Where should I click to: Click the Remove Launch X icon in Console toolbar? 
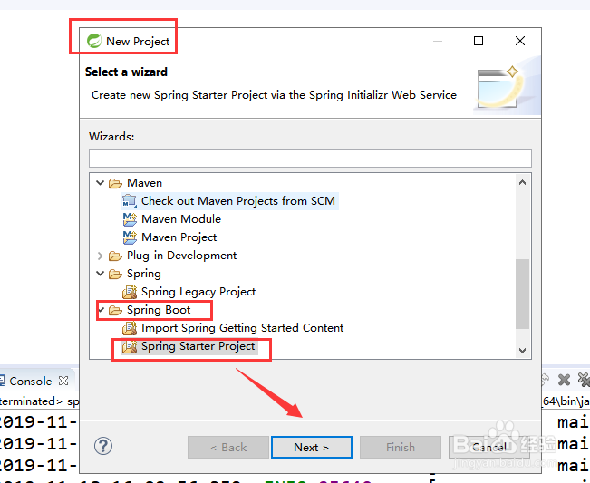pyautogui.click(x=564, y=380)
